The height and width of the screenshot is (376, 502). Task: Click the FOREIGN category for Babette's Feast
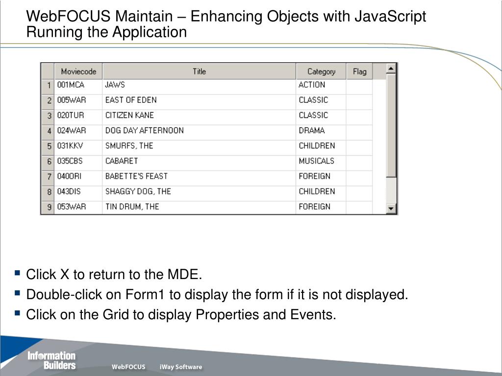[x=321, y=178]
